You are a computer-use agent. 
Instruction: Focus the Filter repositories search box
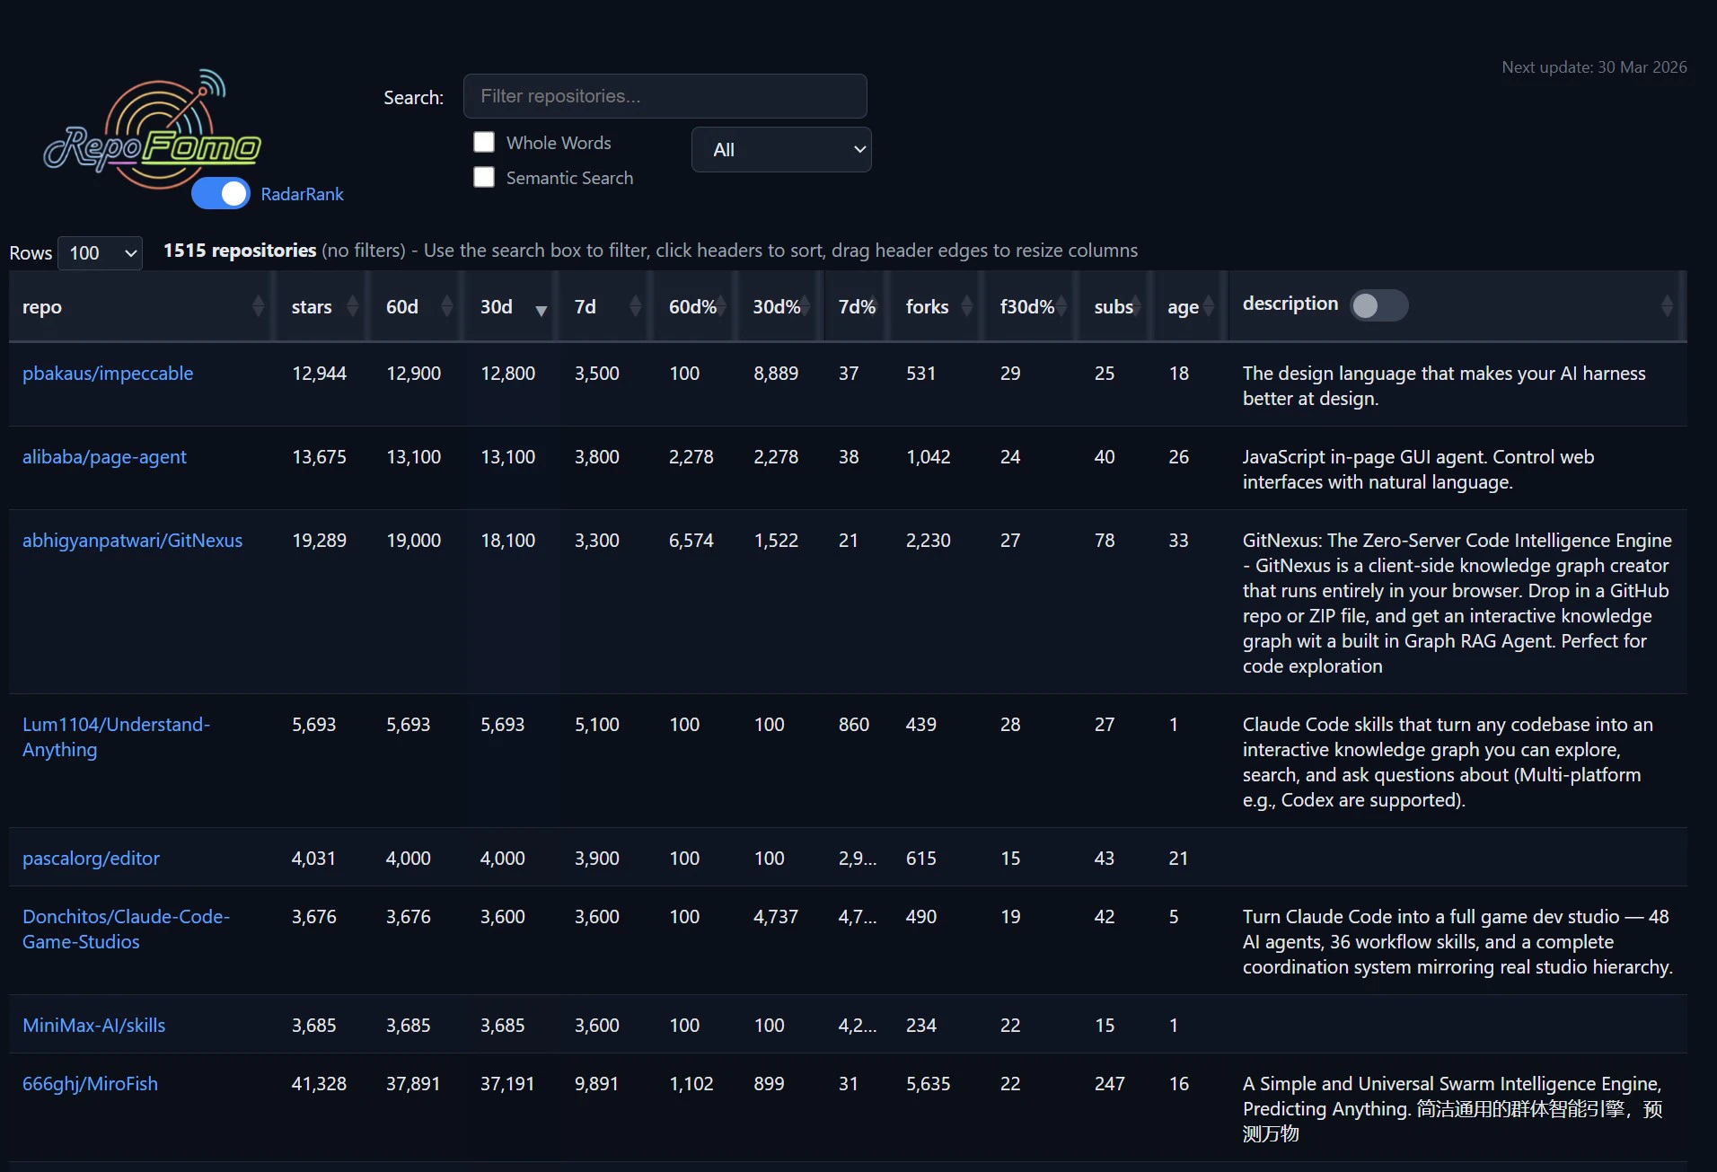[665, 96]
